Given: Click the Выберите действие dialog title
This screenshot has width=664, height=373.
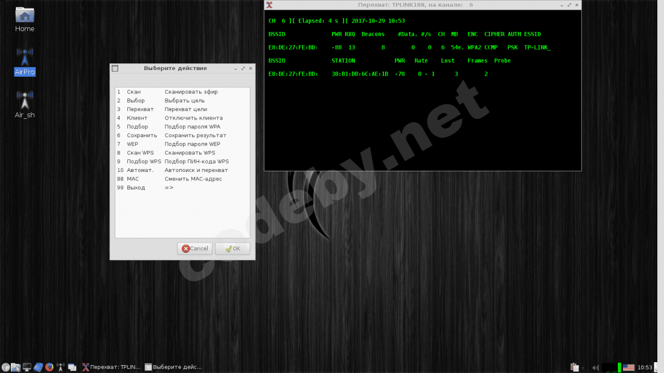Looking at the screenshot, I should click(x=175, y=68).
